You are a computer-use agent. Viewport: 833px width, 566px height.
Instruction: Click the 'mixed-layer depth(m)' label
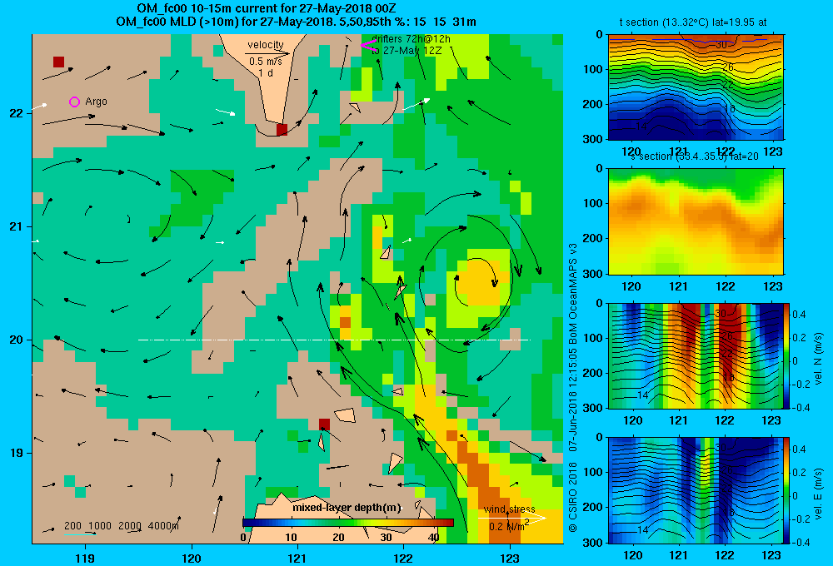347,508
